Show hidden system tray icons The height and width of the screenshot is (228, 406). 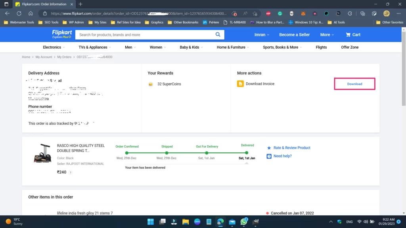[331, 222]
